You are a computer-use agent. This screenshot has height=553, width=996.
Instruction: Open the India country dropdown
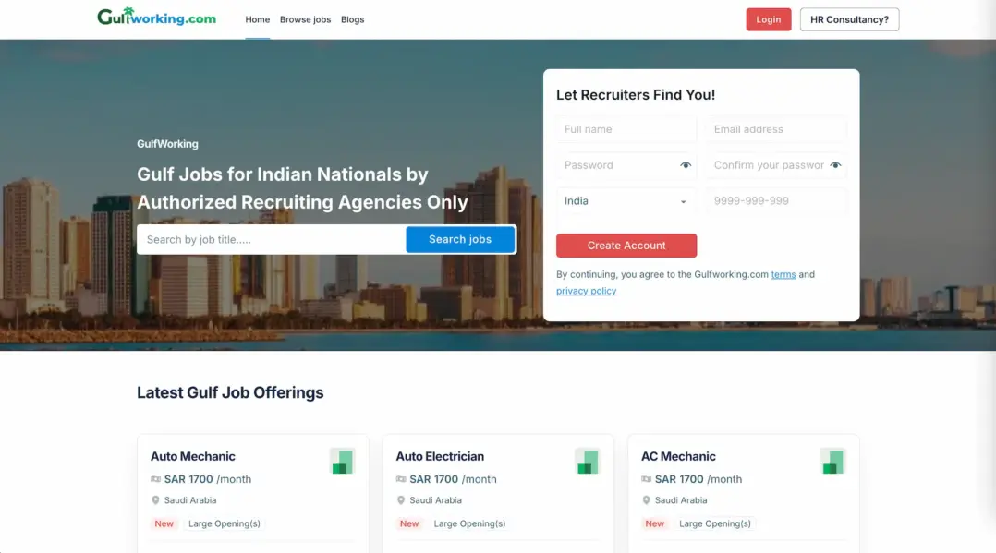pos(626,201)
